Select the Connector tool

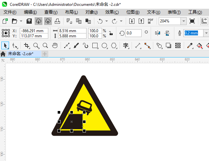[x=147, y=45]
